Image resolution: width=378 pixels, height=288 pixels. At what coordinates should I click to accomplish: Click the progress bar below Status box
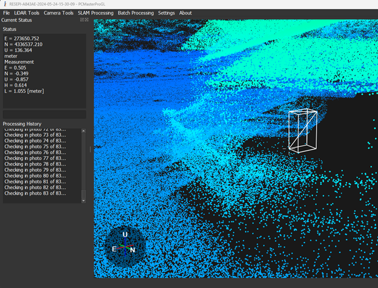tap(44, 114)
